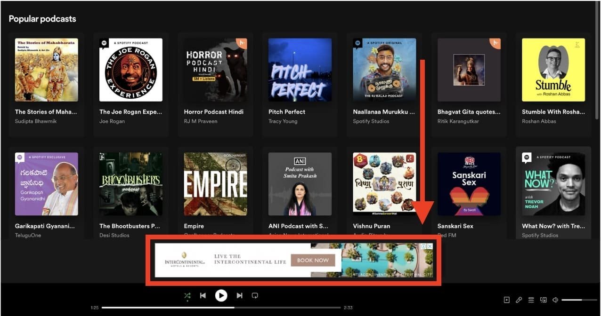The width and height of the screenshot is (601, 316).
Task: Click the Sanskari Sex title text
Action: coord(455,226)
